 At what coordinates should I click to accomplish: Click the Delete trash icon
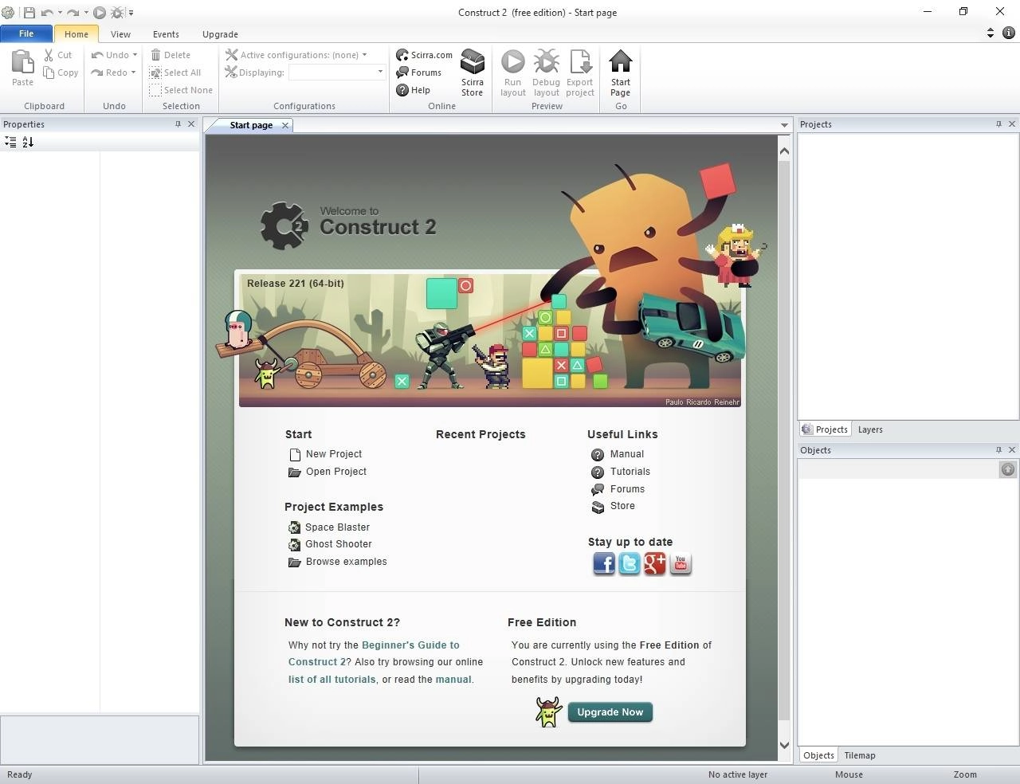pos(155,55)
